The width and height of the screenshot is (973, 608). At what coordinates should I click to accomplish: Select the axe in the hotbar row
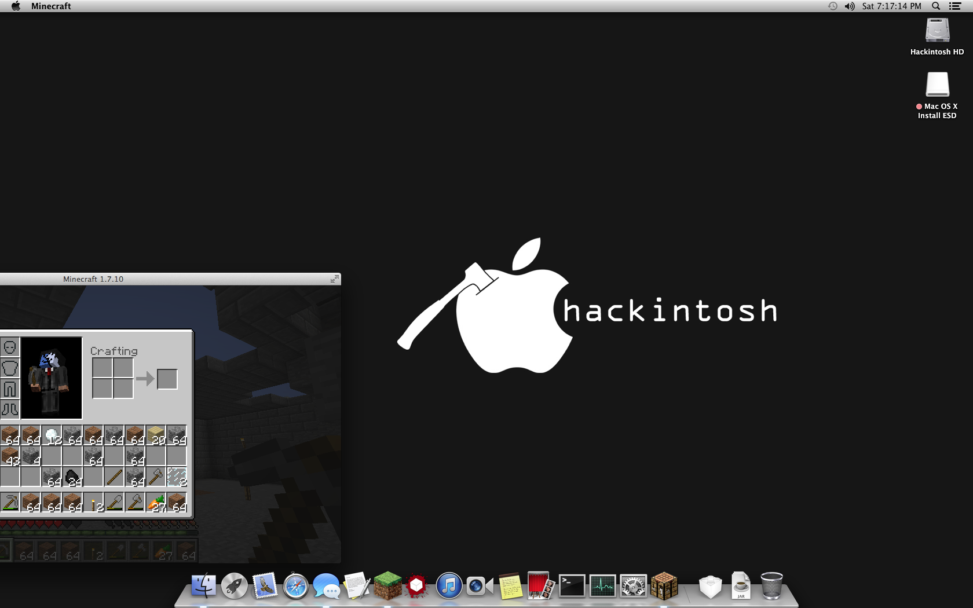135,503
